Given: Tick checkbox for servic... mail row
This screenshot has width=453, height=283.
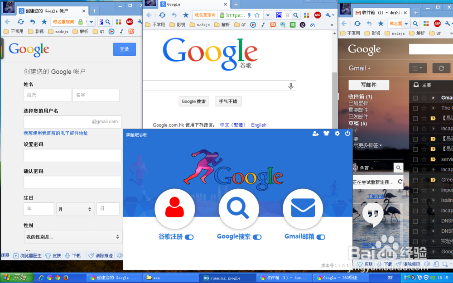Looking at the screenshot, I should click(x=415, y=159).
